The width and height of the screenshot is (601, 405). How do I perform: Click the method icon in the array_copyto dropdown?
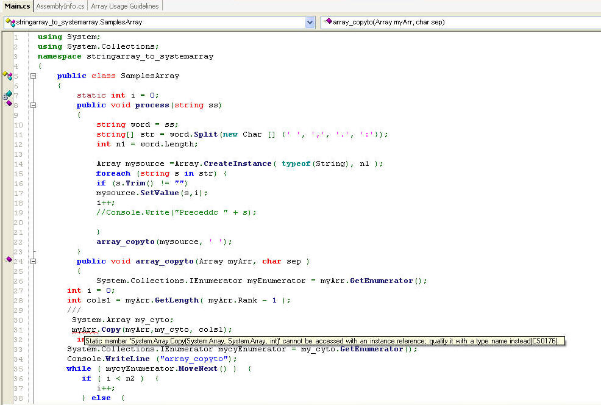tap(328, 22)
